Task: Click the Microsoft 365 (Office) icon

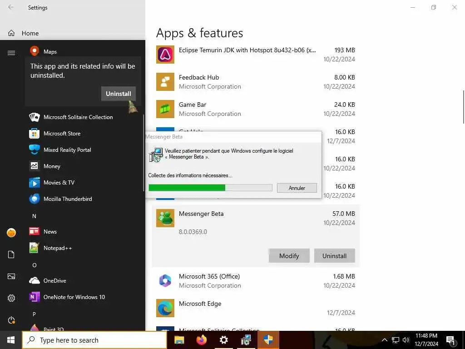Action: tap(165, 281)
